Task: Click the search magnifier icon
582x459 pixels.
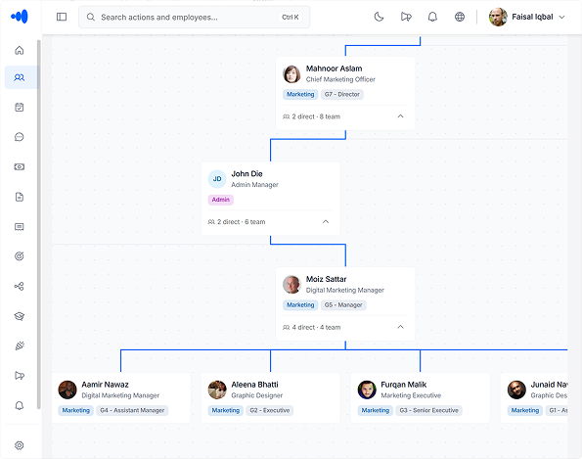Action: pyautogui.click(x=91, y=17)
